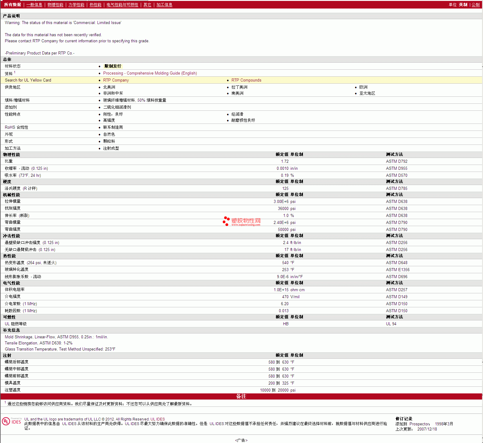Click the UL IDES logo
The width and height of the screenshot is (483, 443).
click(x=12, y=421)
